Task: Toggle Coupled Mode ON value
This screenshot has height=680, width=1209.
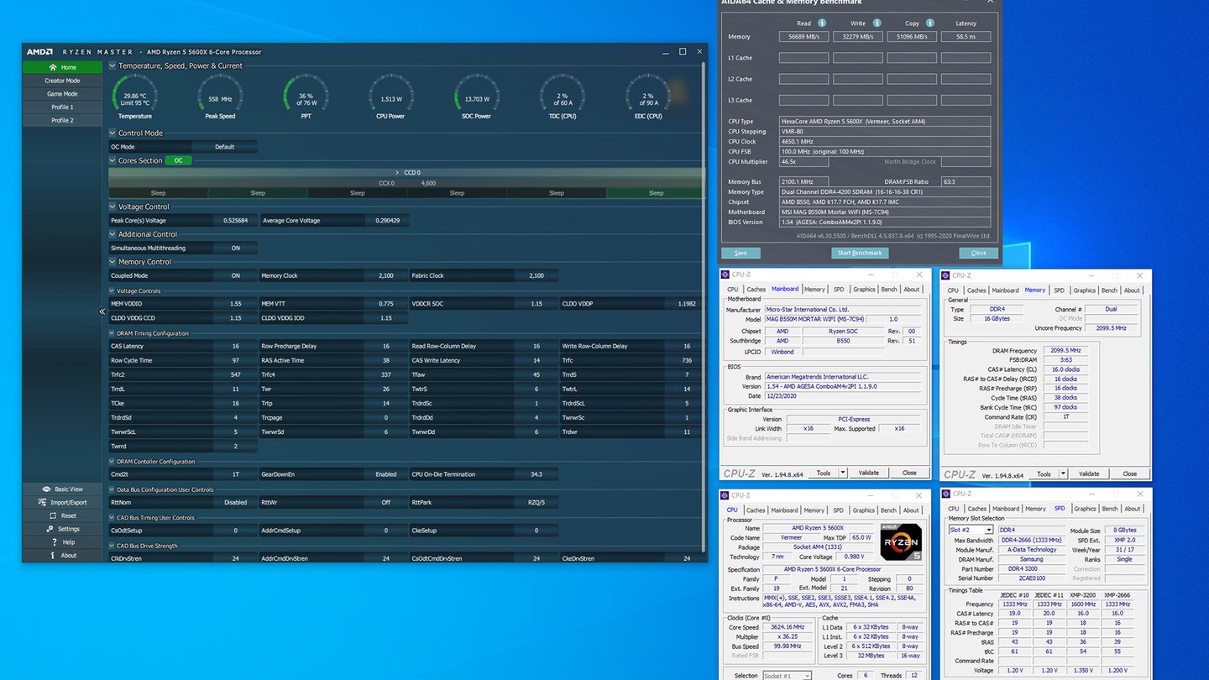Action: click(235, 275)
